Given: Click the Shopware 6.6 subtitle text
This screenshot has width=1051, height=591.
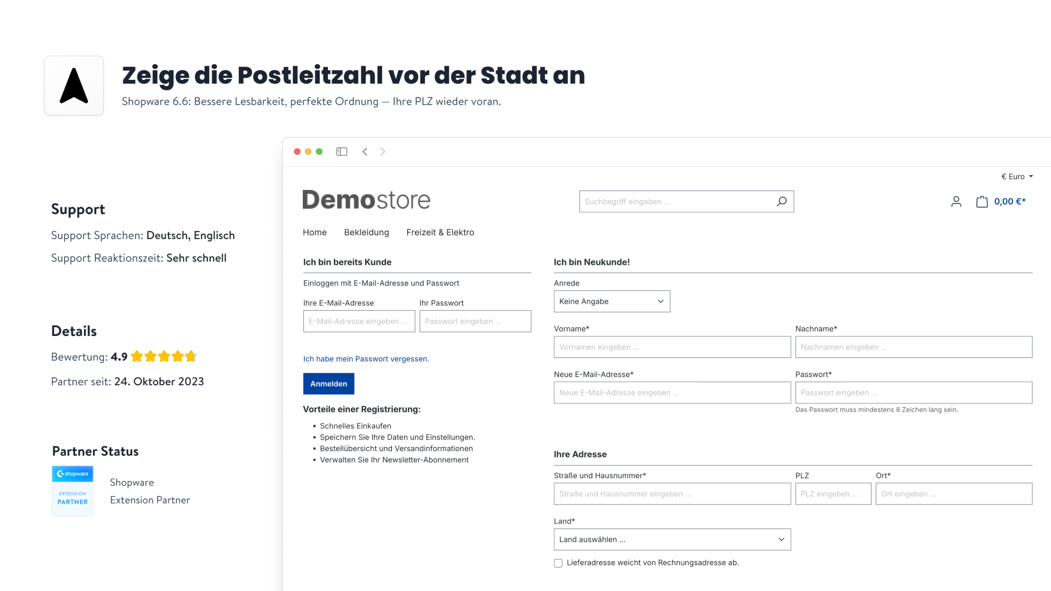Looking at the screenshot, I should pos(311,101).
